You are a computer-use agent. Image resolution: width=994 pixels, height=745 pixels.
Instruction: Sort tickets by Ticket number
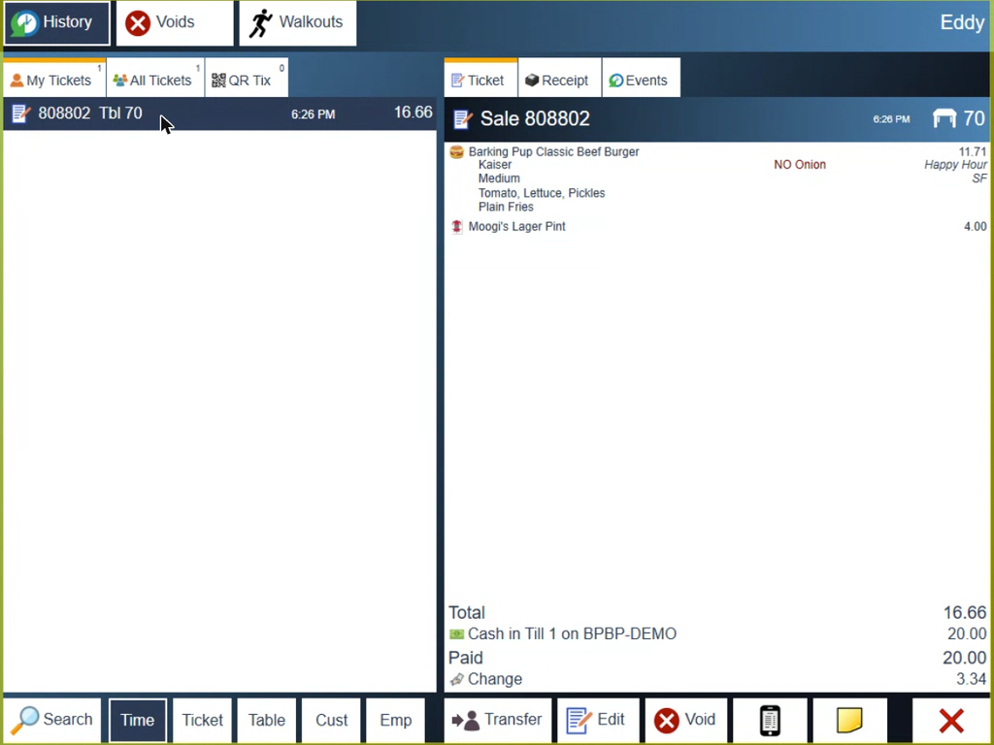click(202, 720)
